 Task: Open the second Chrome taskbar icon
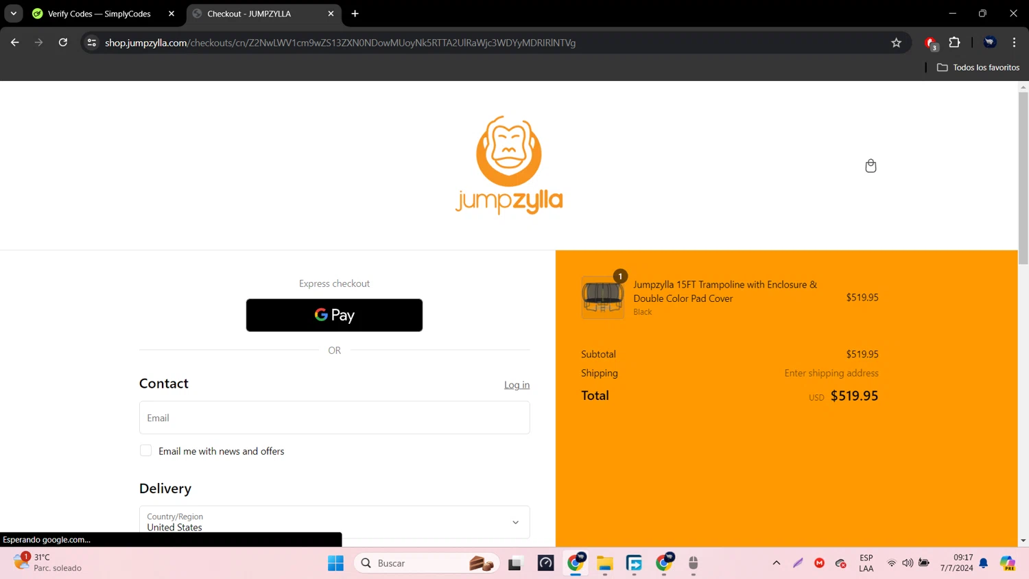coord(664,563)
